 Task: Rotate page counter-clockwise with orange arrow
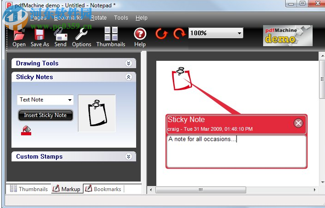click(x=161, y=33)
